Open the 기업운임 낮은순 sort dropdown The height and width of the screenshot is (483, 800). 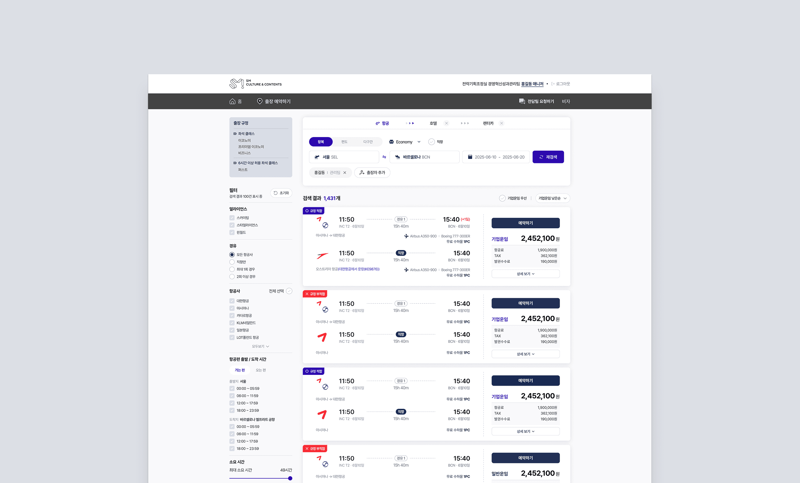[x=552, y=198]
